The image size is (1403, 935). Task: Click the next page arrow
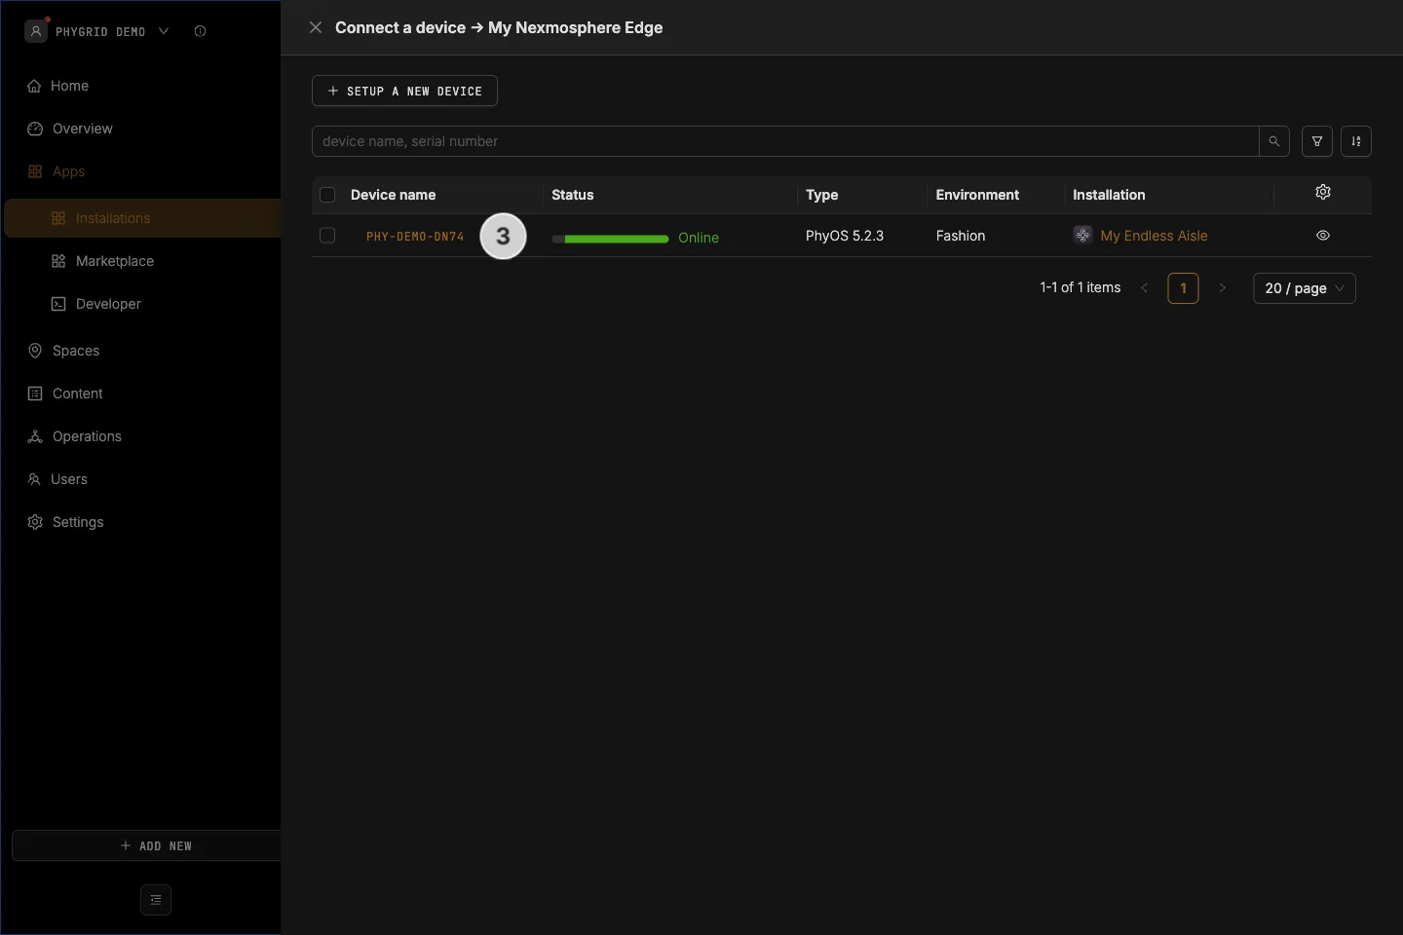click(x=1222, y=288)
